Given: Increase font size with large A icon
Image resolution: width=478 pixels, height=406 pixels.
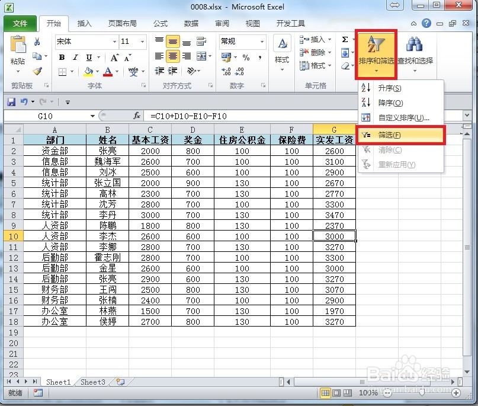Looking at the screenshot, I should click(114, 57).
